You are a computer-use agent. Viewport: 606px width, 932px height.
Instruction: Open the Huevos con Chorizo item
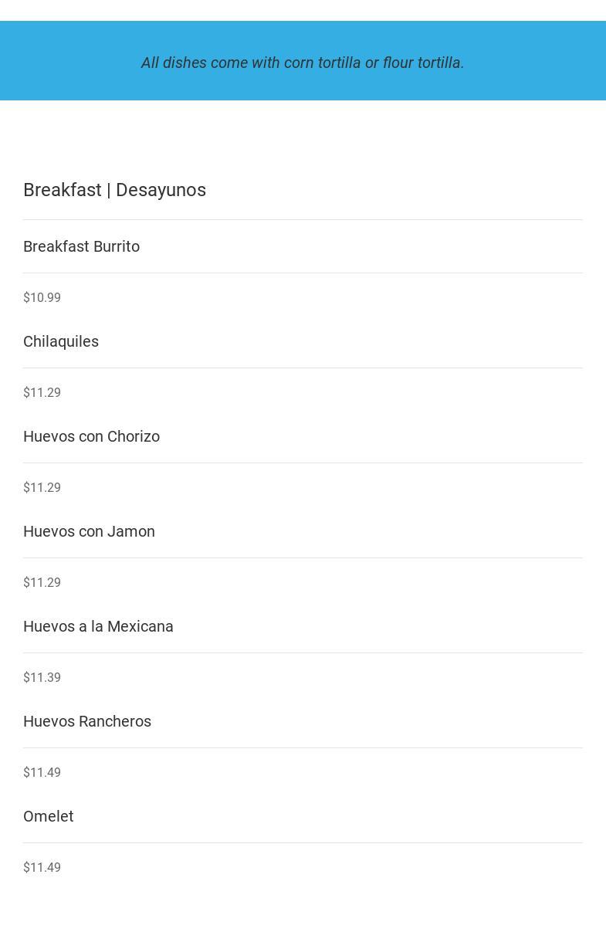click(91, 436)
